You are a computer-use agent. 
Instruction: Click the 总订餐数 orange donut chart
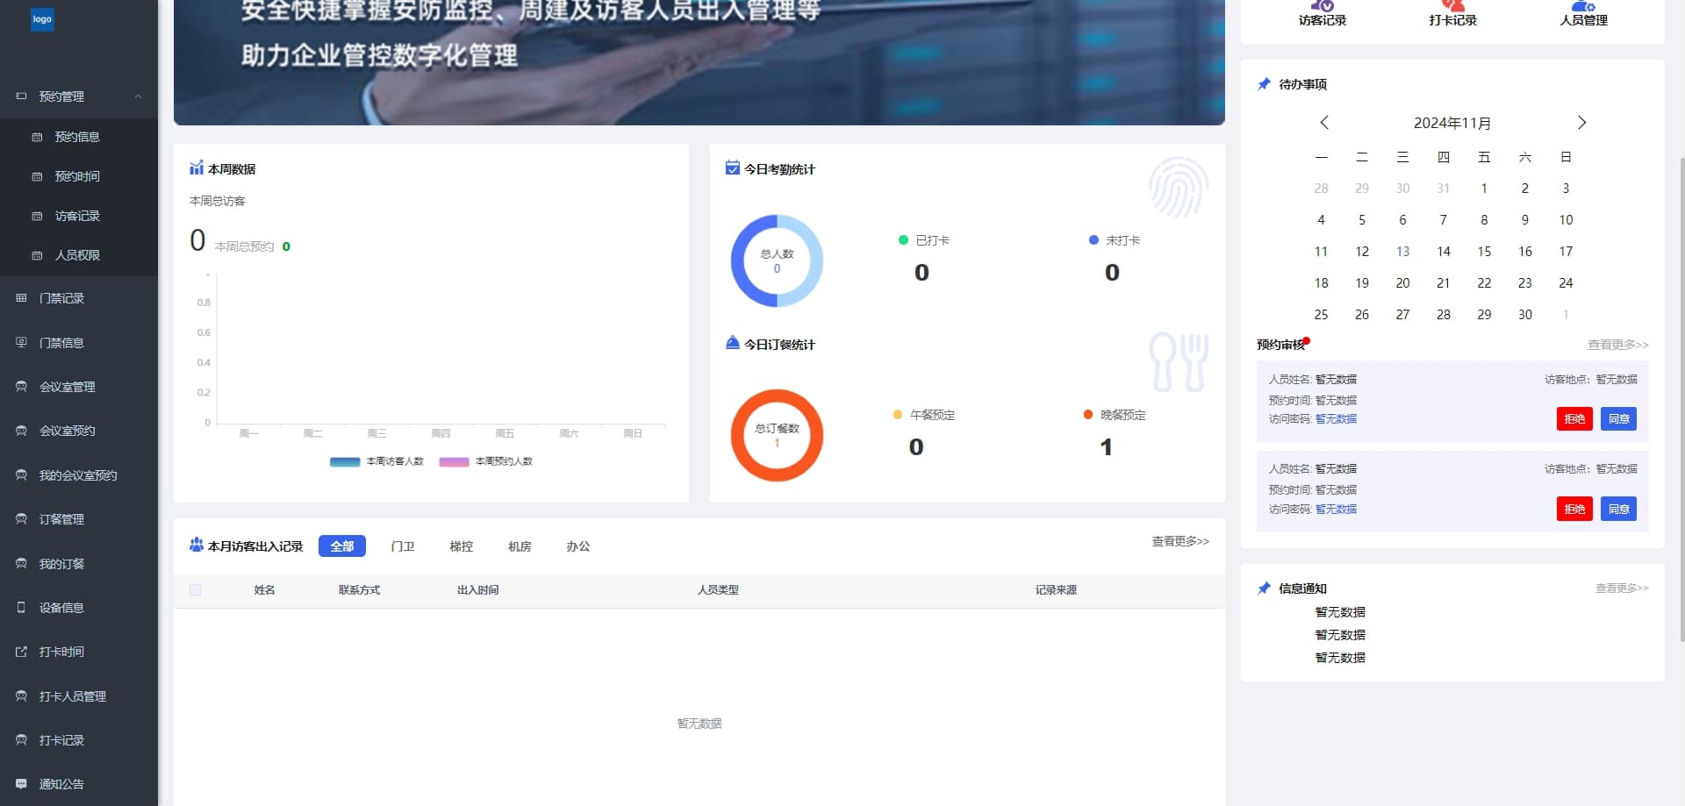pos(777,436)
